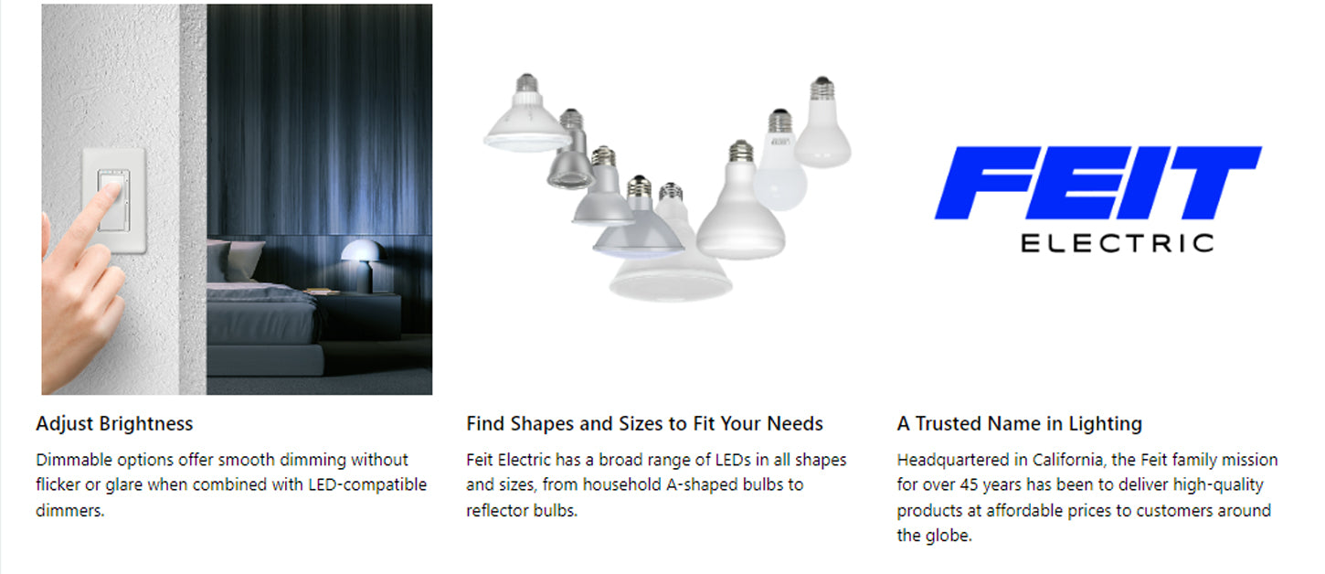
Task: Click the Find Shapes and Sizes to Fit Your Needs heading
Action: click(x=644, y=424)
